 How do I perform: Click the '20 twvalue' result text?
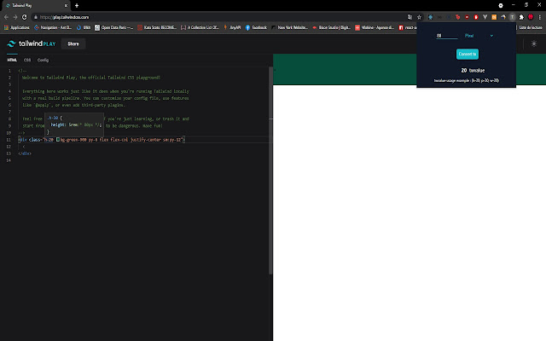click(473, 70)
